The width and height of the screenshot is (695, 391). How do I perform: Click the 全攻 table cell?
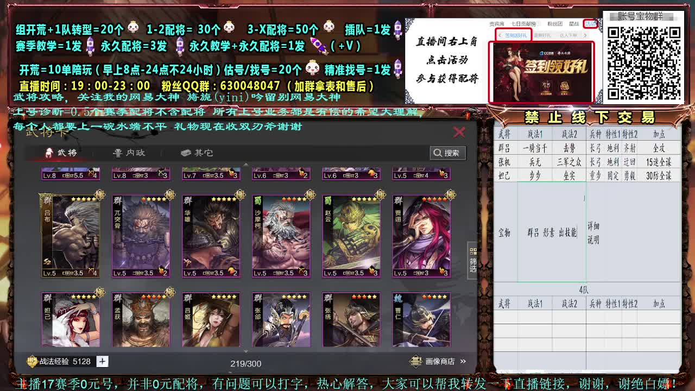point(659,148)
